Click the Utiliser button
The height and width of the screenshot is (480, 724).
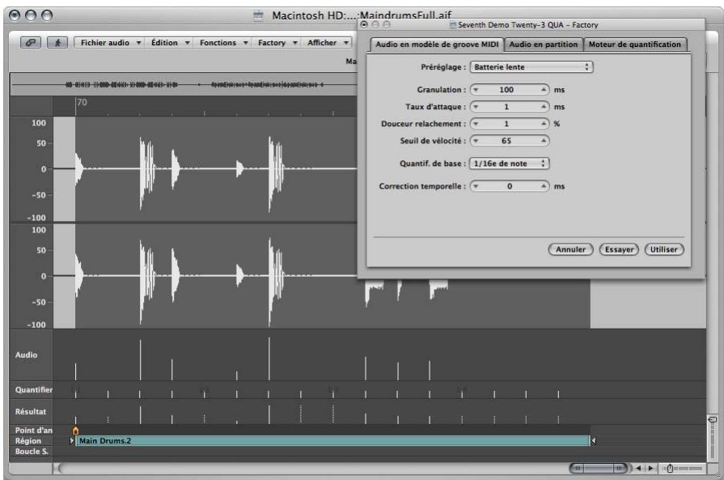point(664,249)
